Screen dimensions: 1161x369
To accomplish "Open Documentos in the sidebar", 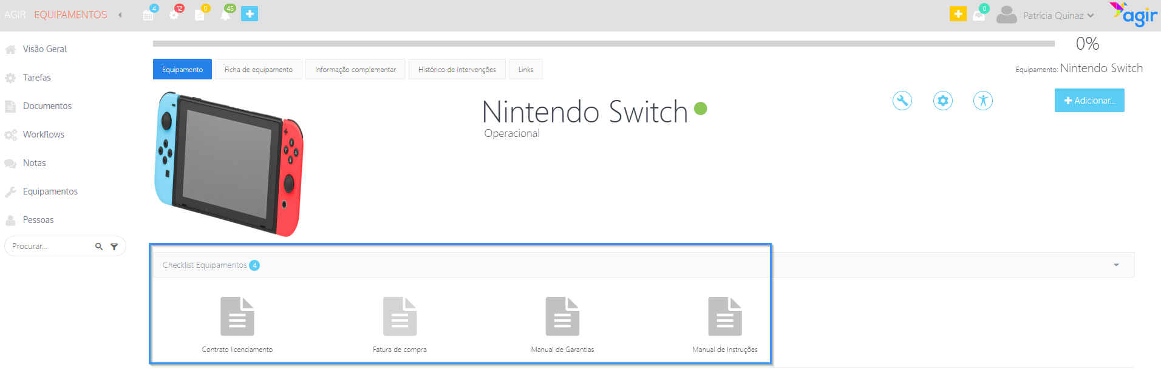I will [47, 106].
